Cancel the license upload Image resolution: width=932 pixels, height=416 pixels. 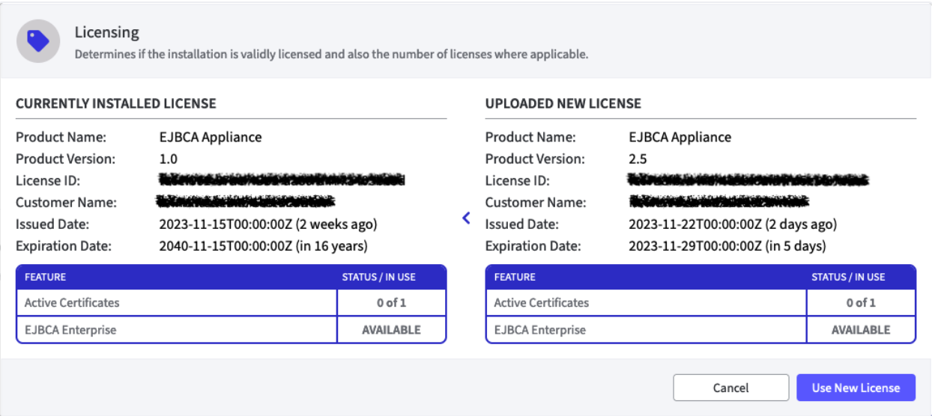click(x=730, y=388)
